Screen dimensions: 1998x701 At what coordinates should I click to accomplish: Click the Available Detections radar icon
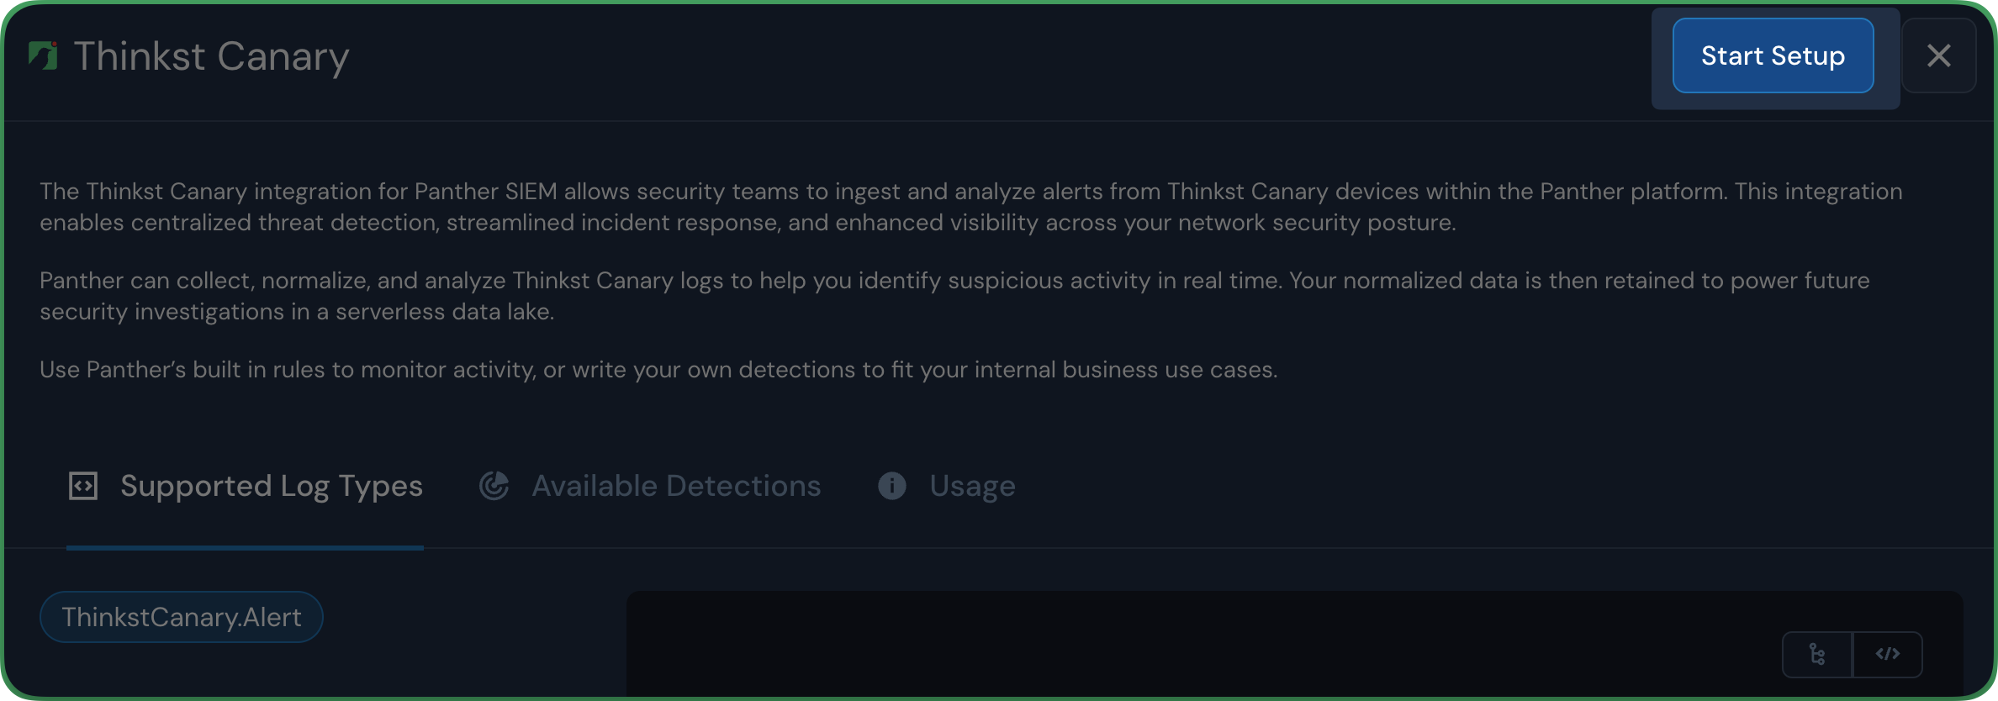[x=494, y=486]
